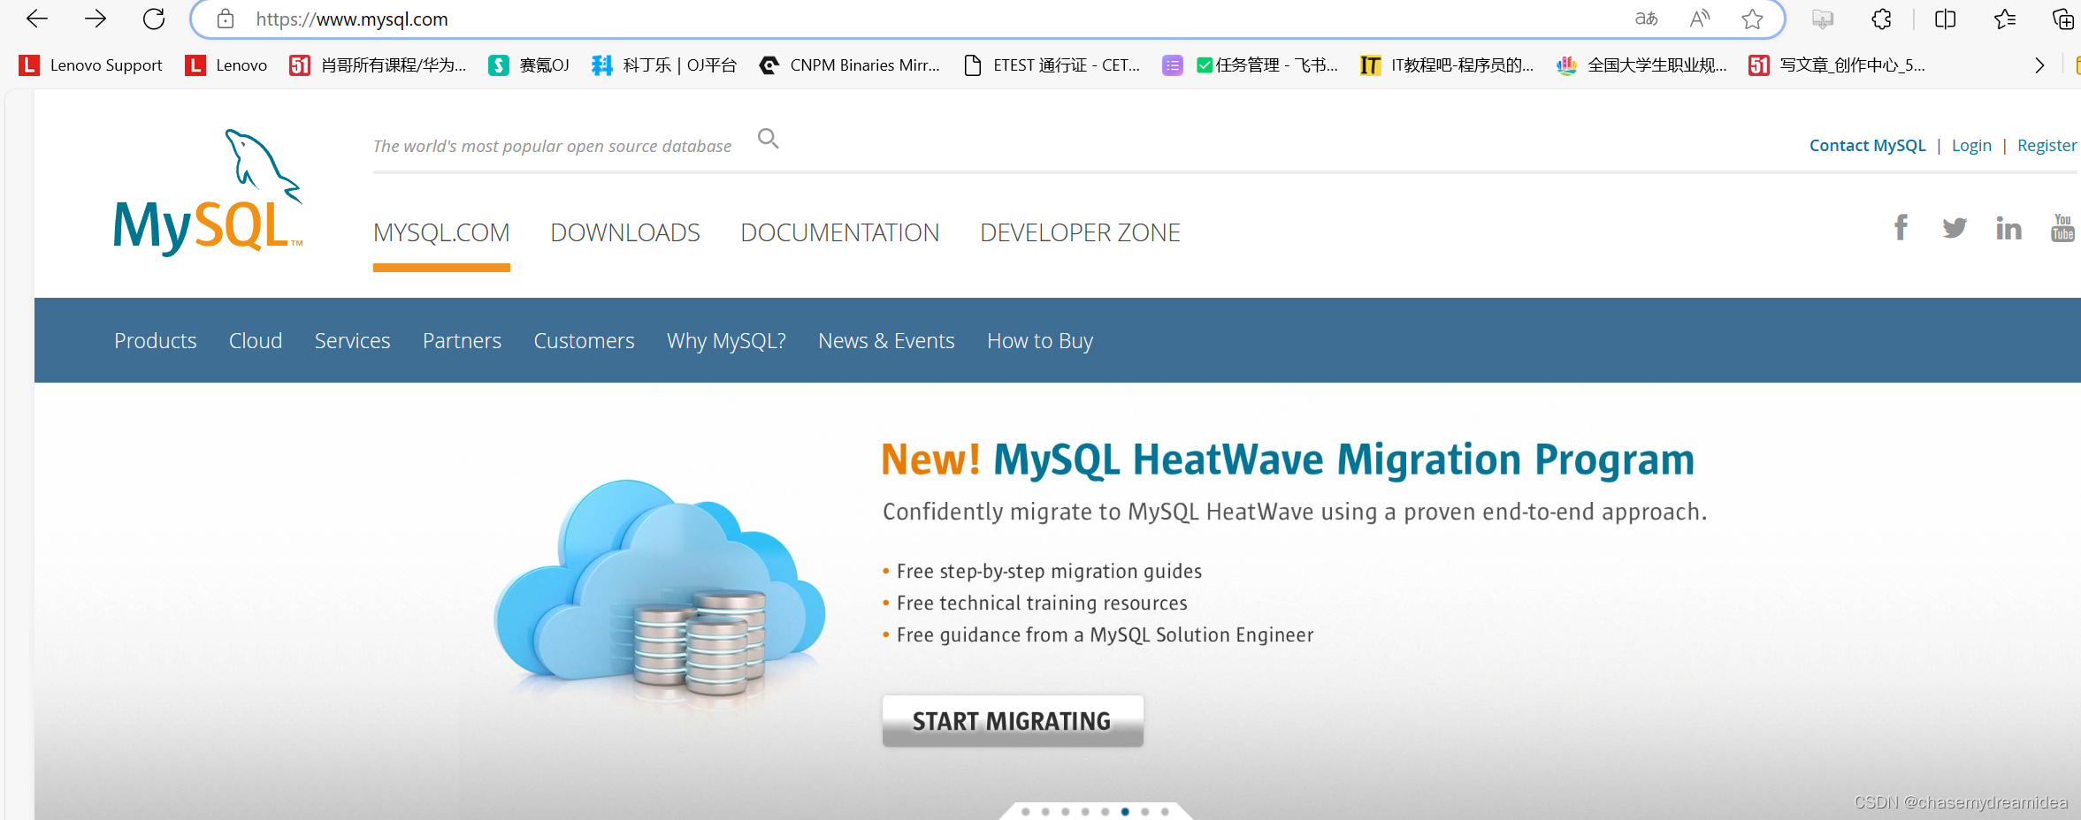Visit MySQL Twitter page icon
This screenshot has height=820, width=2081.
click(1955, 228)
